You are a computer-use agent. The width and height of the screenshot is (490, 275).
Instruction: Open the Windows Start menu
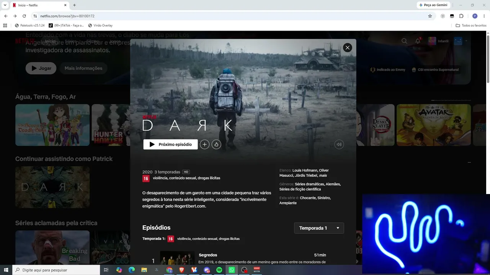coord(6,270)
